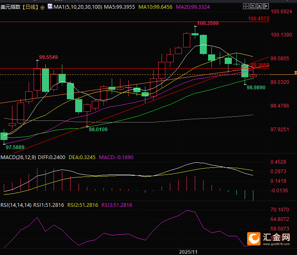This screenshot has height=255, width=297.
Task: Select the RSI2:51.2816 readout
Action: pyautogui.click(x=83, y=205)
